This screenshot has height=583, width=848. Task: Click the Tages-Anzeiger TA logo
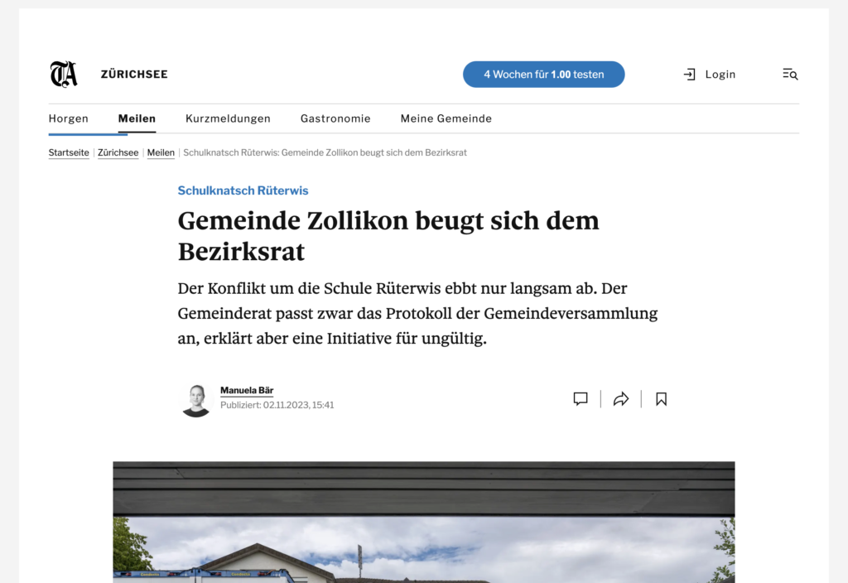pos(64,75)
